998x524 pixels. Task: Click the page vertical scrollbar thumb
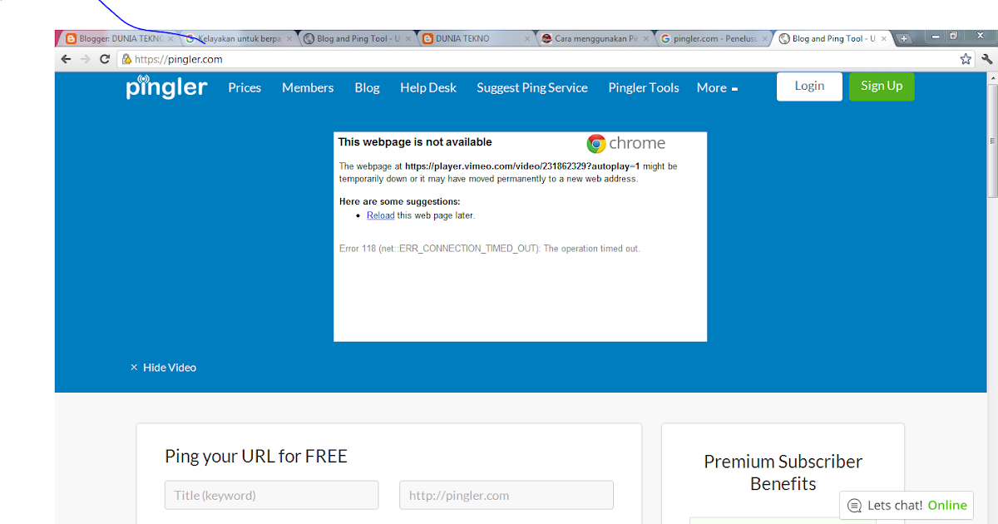click(992, 139)
